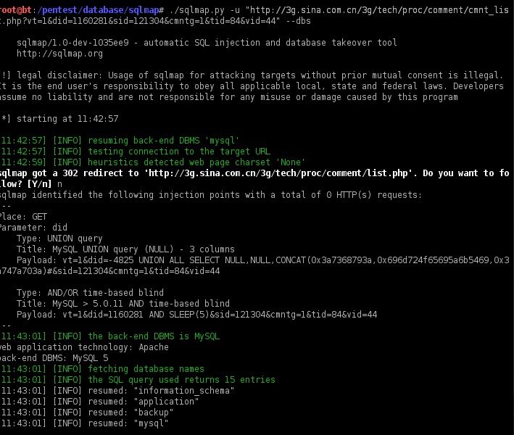514x435 pixels.
Task: Click 'heuristics detected web page charset' line
Action: click(153, 162)
